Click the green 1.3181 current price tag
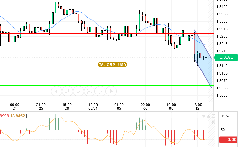 point(226,58)
